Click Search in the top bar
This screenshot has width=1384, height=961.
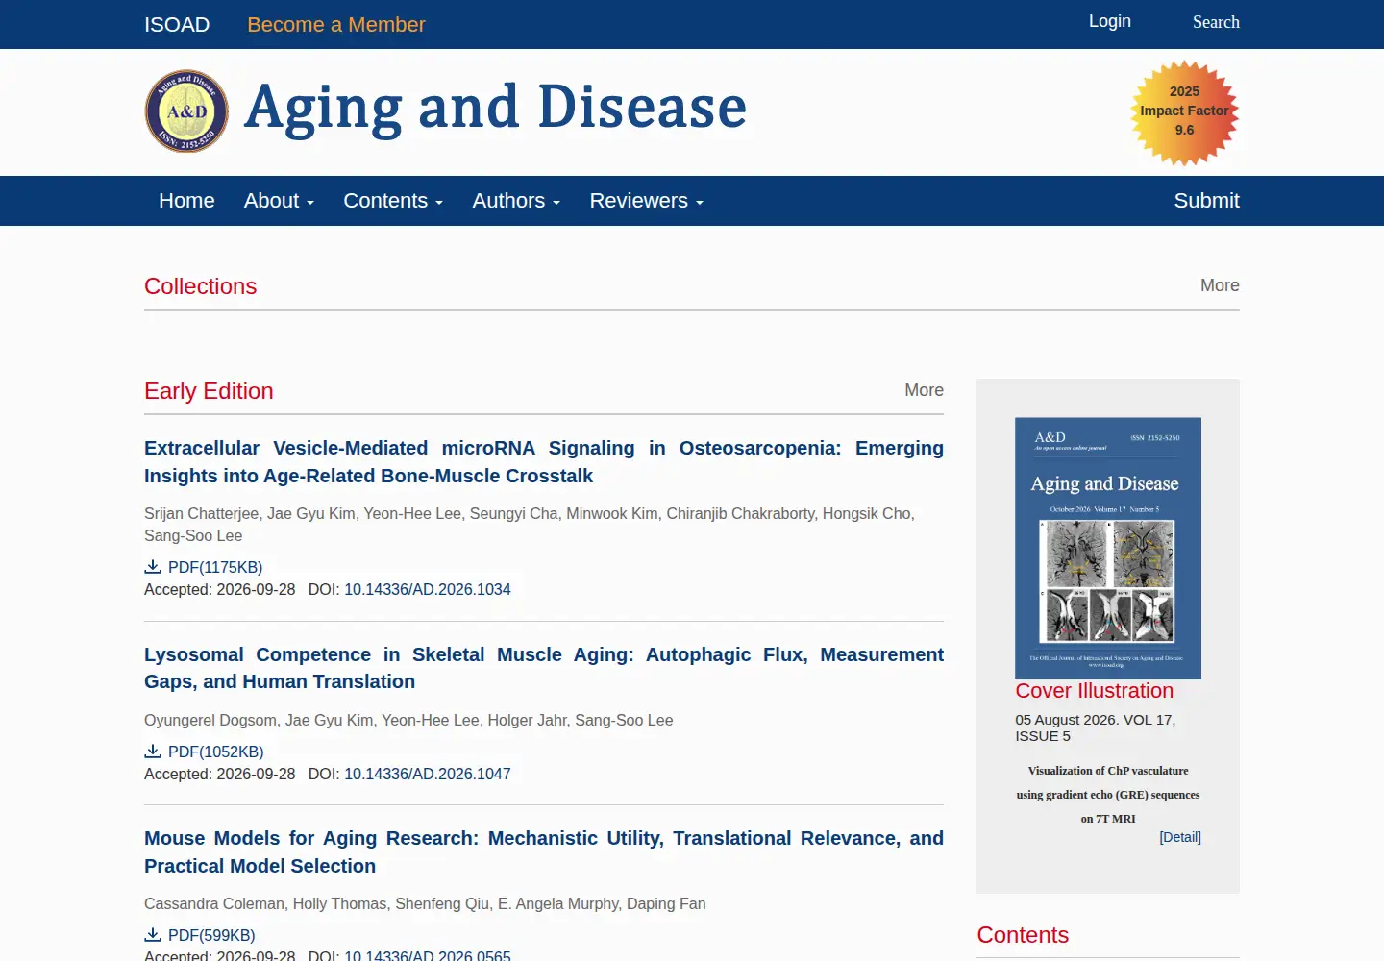(x=1216, y=22)
